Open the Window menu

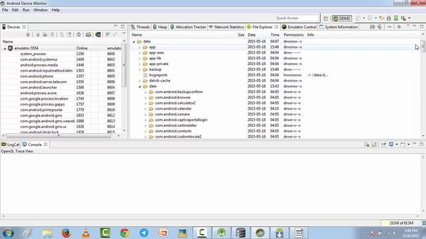click(x=41, y=10)
